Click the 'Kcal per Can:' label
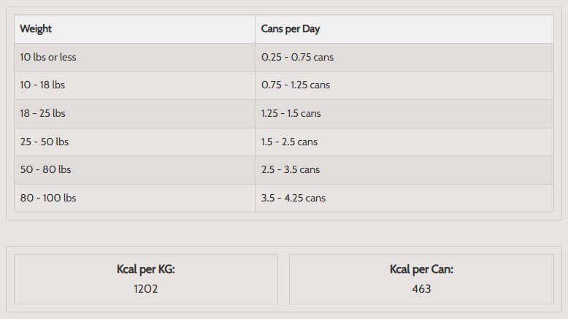 (421, 269)
